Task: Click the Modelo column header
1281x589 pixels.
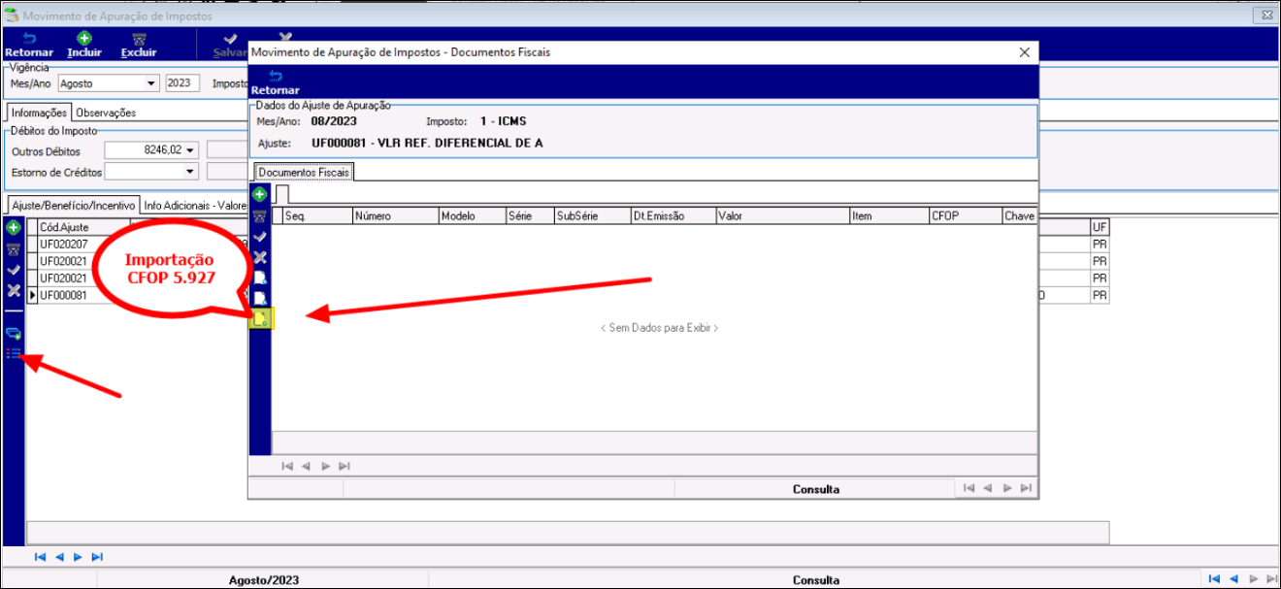Action: (472, 216)
